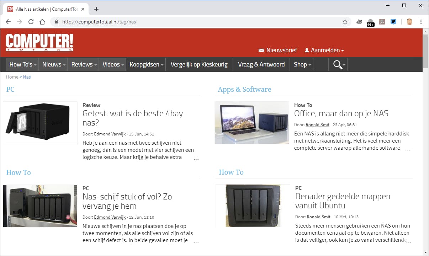Open the Chrome profile avatar
The width and height of the screenshot is (429, 256).
click(409, 22)
